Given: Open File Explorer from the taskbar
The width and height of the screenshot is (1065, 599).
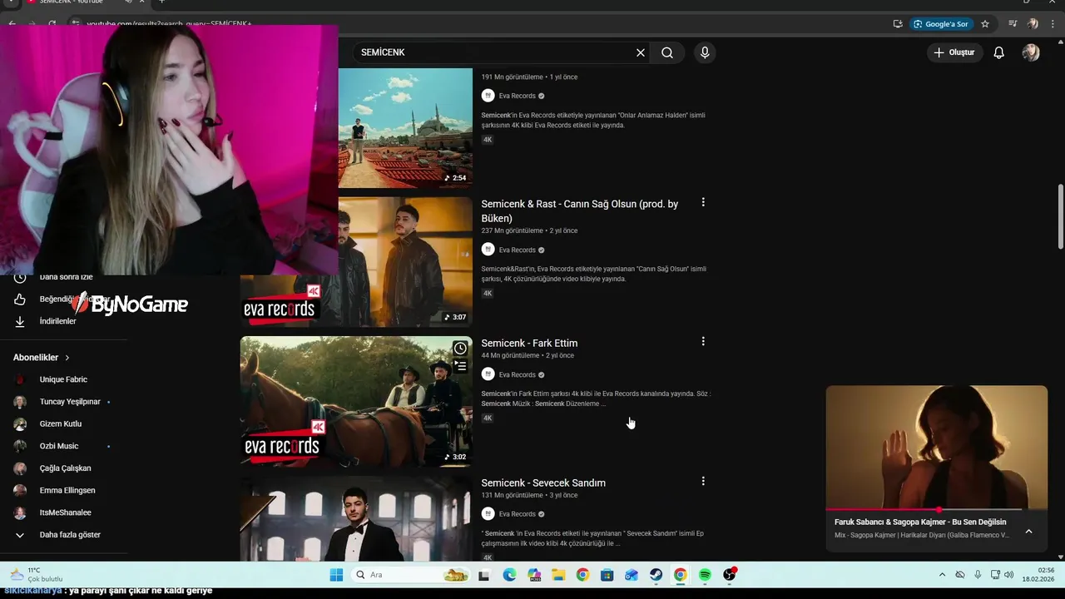Looking at the screenshot, I should click(x=558, y=575).
